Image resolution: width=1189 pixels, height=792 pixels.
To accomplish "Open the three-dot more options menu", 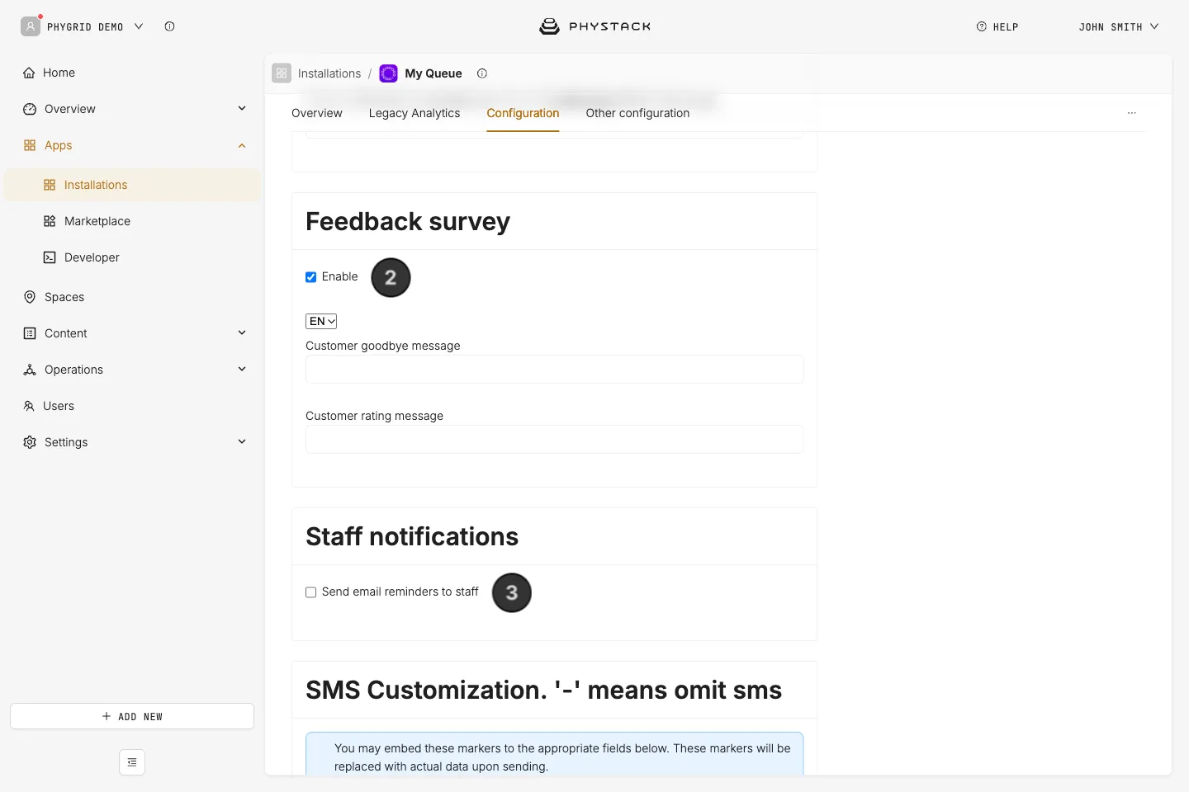I will (1132, 113).
